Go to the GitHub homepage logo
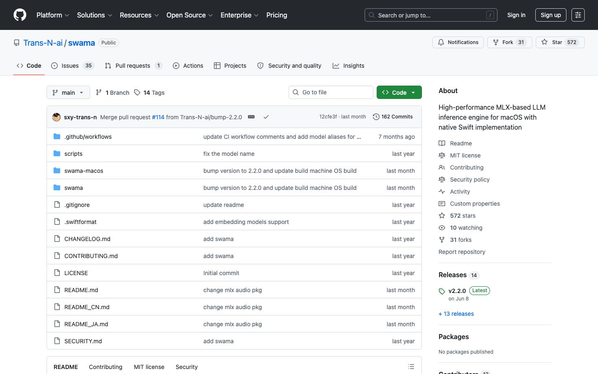 point(20,15)
